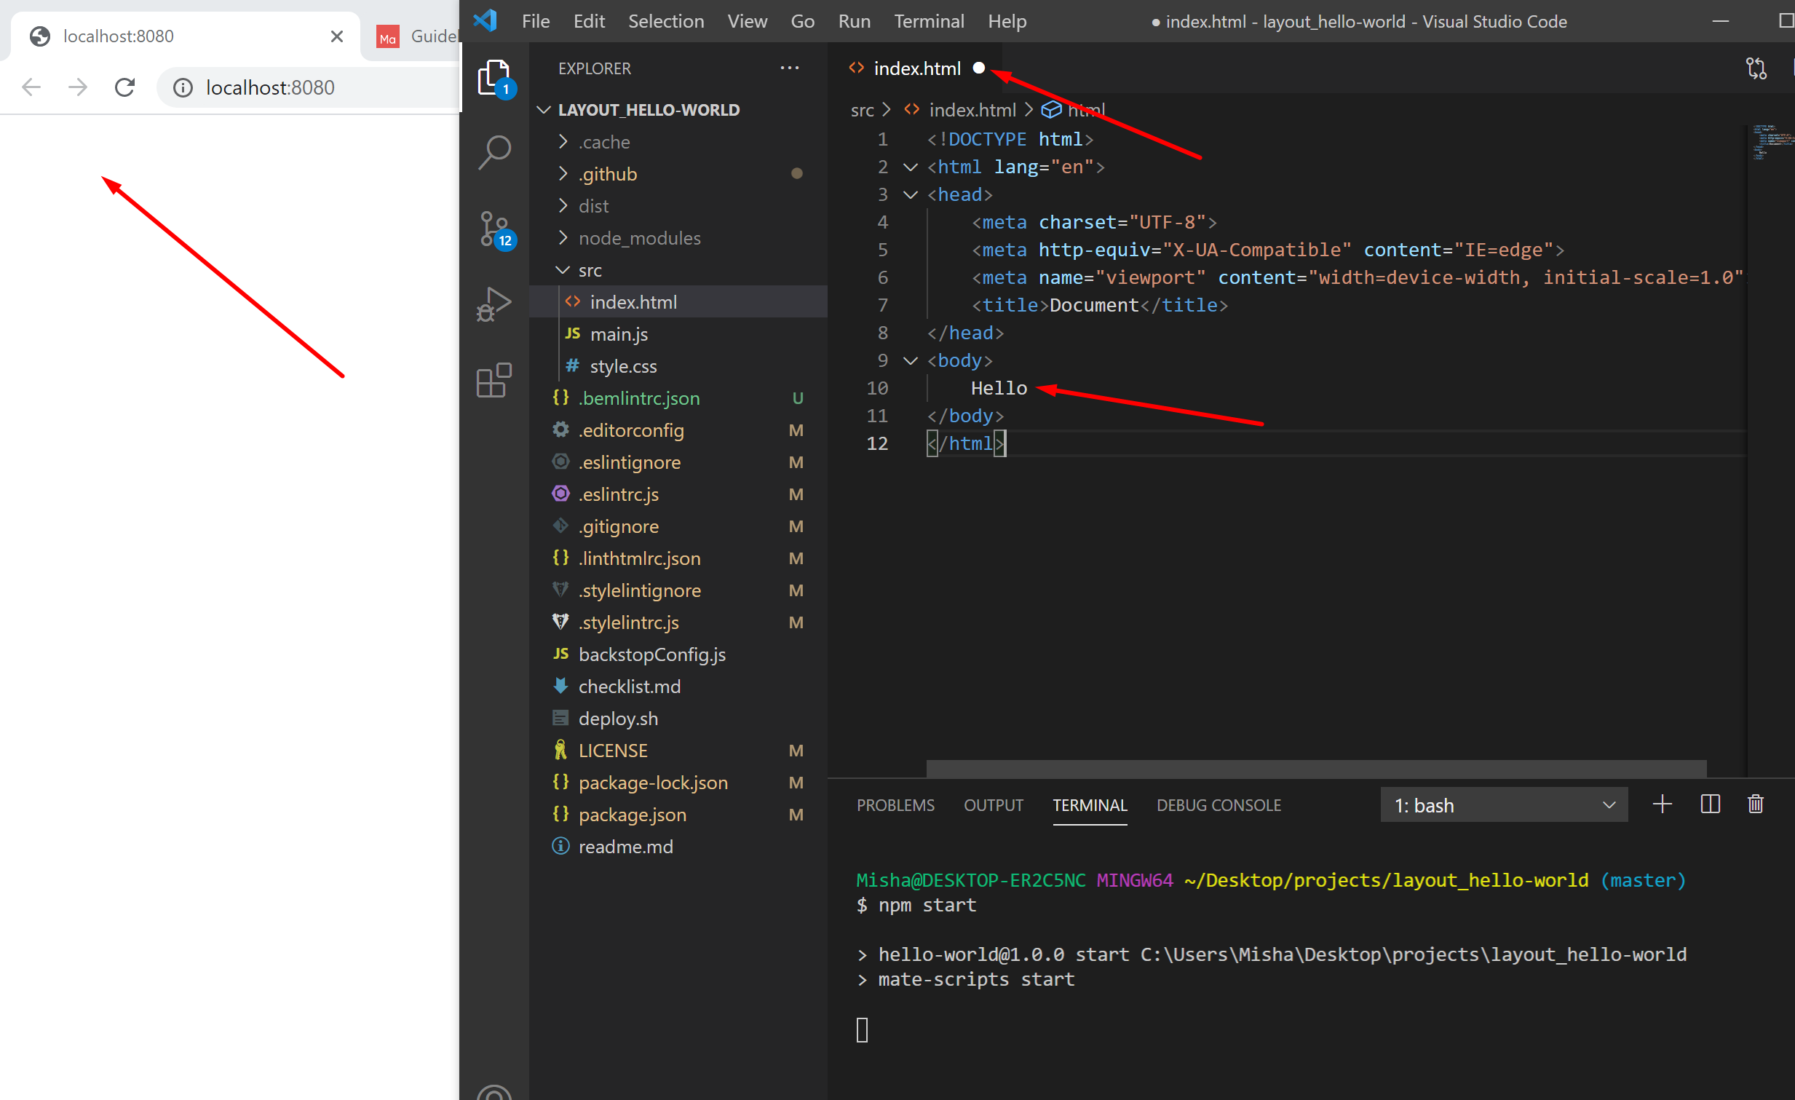This screenshot has width=1795, height=1100.
Task: Open the Run and Debug view
Action: (495, 304)
